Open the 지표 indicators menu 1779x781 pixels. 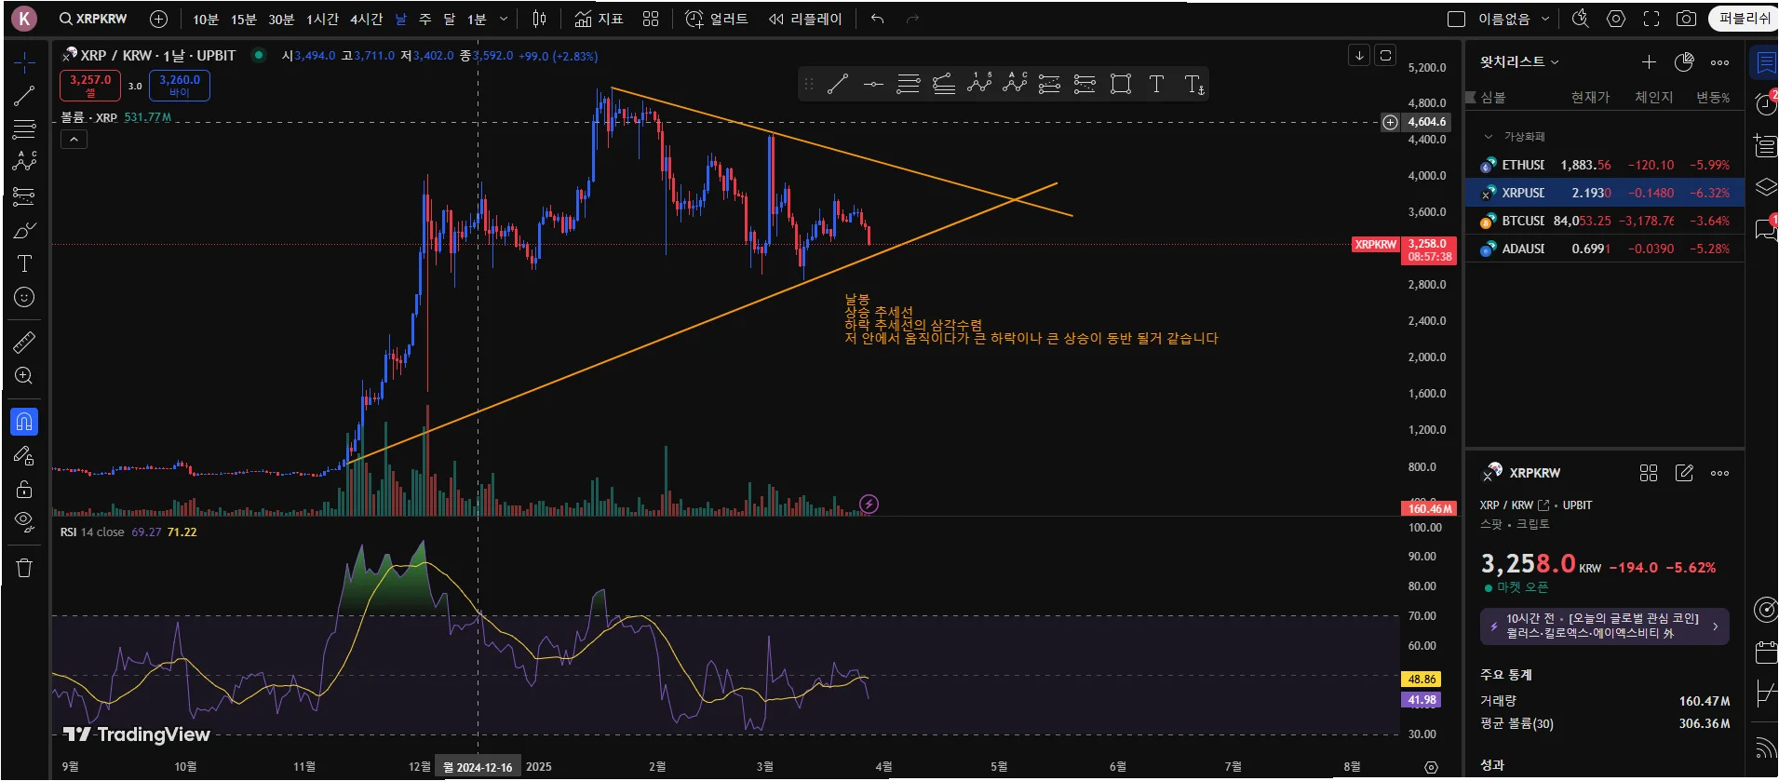tap(599, 19)
